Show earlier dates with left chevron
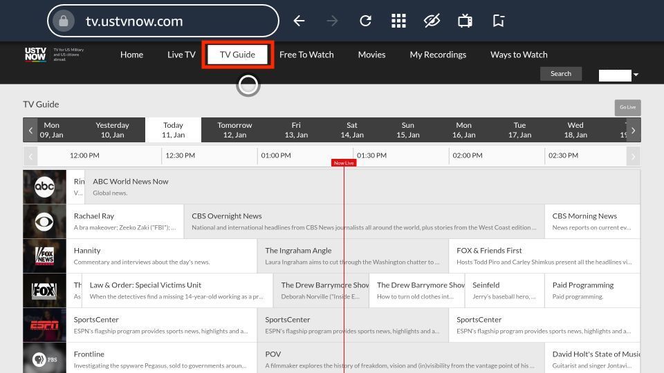664x373 pixels. (x=30, y=131)
